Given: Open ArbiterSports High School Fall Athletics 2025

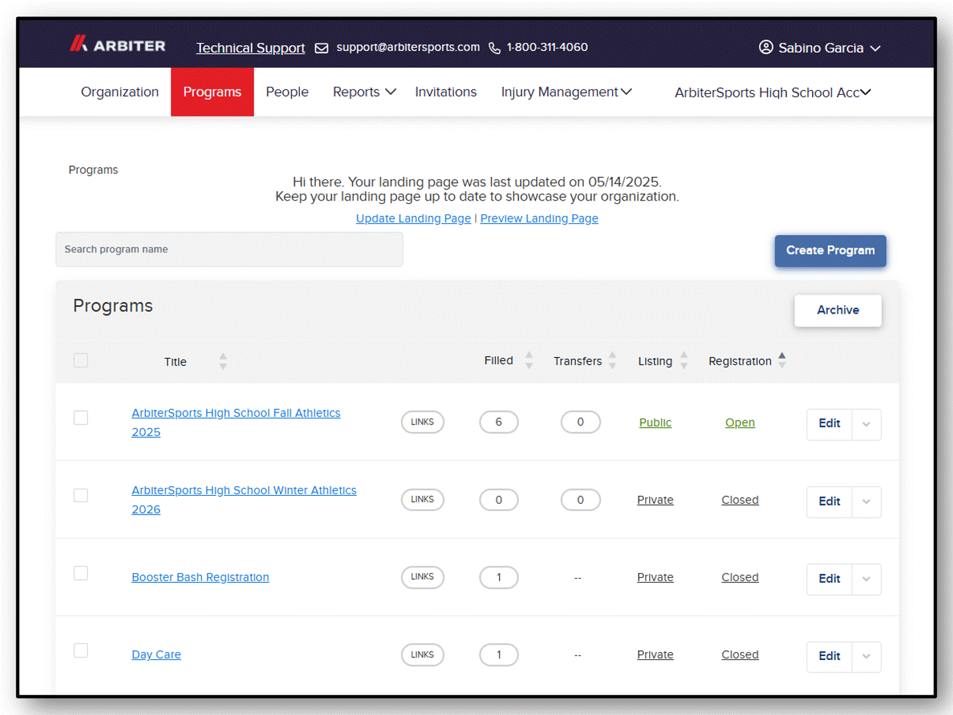Looking at the screenshot, I should point(236,422).
